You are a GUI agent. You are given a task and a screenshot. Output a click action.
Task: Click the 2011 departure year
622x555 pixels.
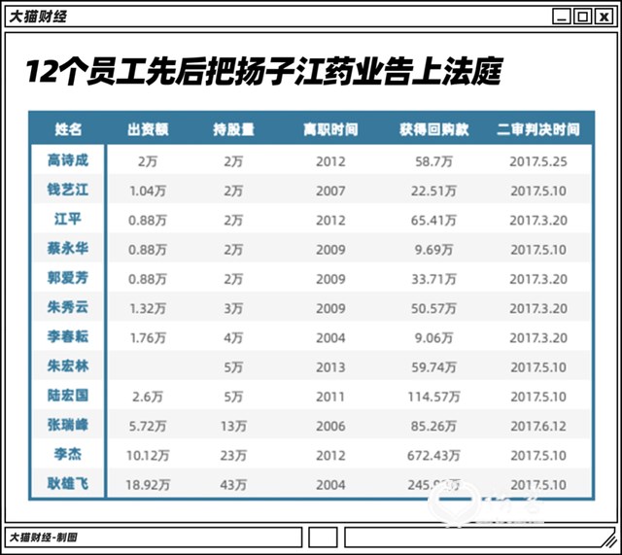point(330,397)
